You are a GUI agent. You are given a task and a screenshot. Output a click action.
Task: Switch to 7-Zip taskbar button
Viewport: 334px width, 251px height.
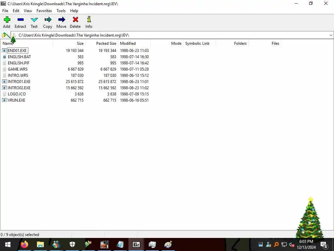click(136, 244)
